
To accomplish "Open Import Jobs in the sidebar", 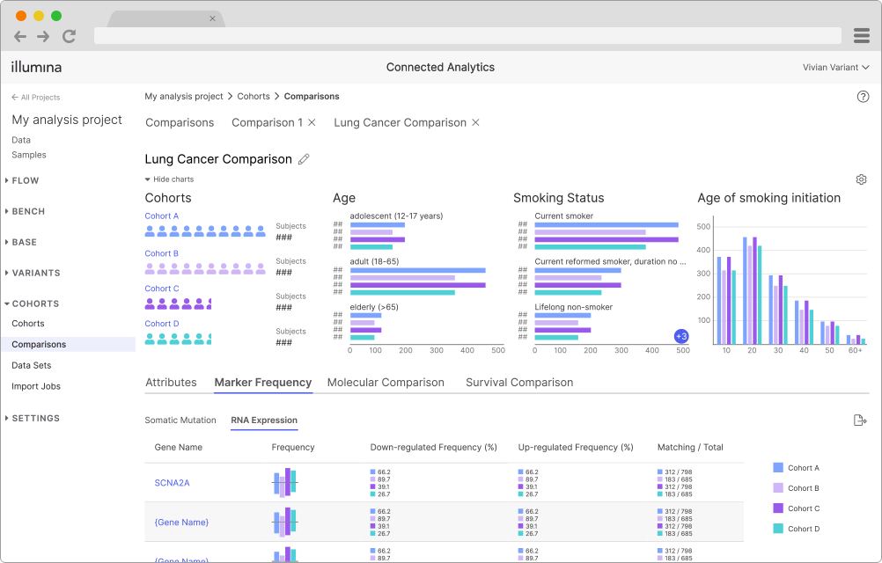I will pyautogui.click(x=36, y=386).
